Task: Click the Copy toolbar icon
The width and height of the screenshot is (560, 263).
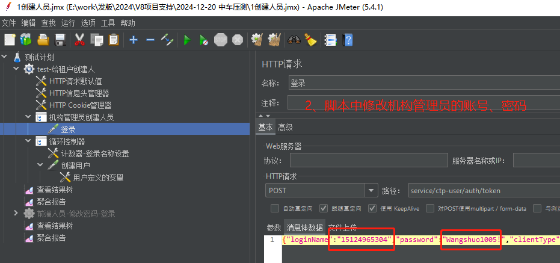Action: 96,39
